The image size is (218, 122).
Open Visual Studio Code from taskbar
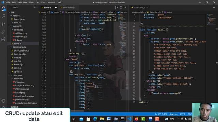[129, 119]
